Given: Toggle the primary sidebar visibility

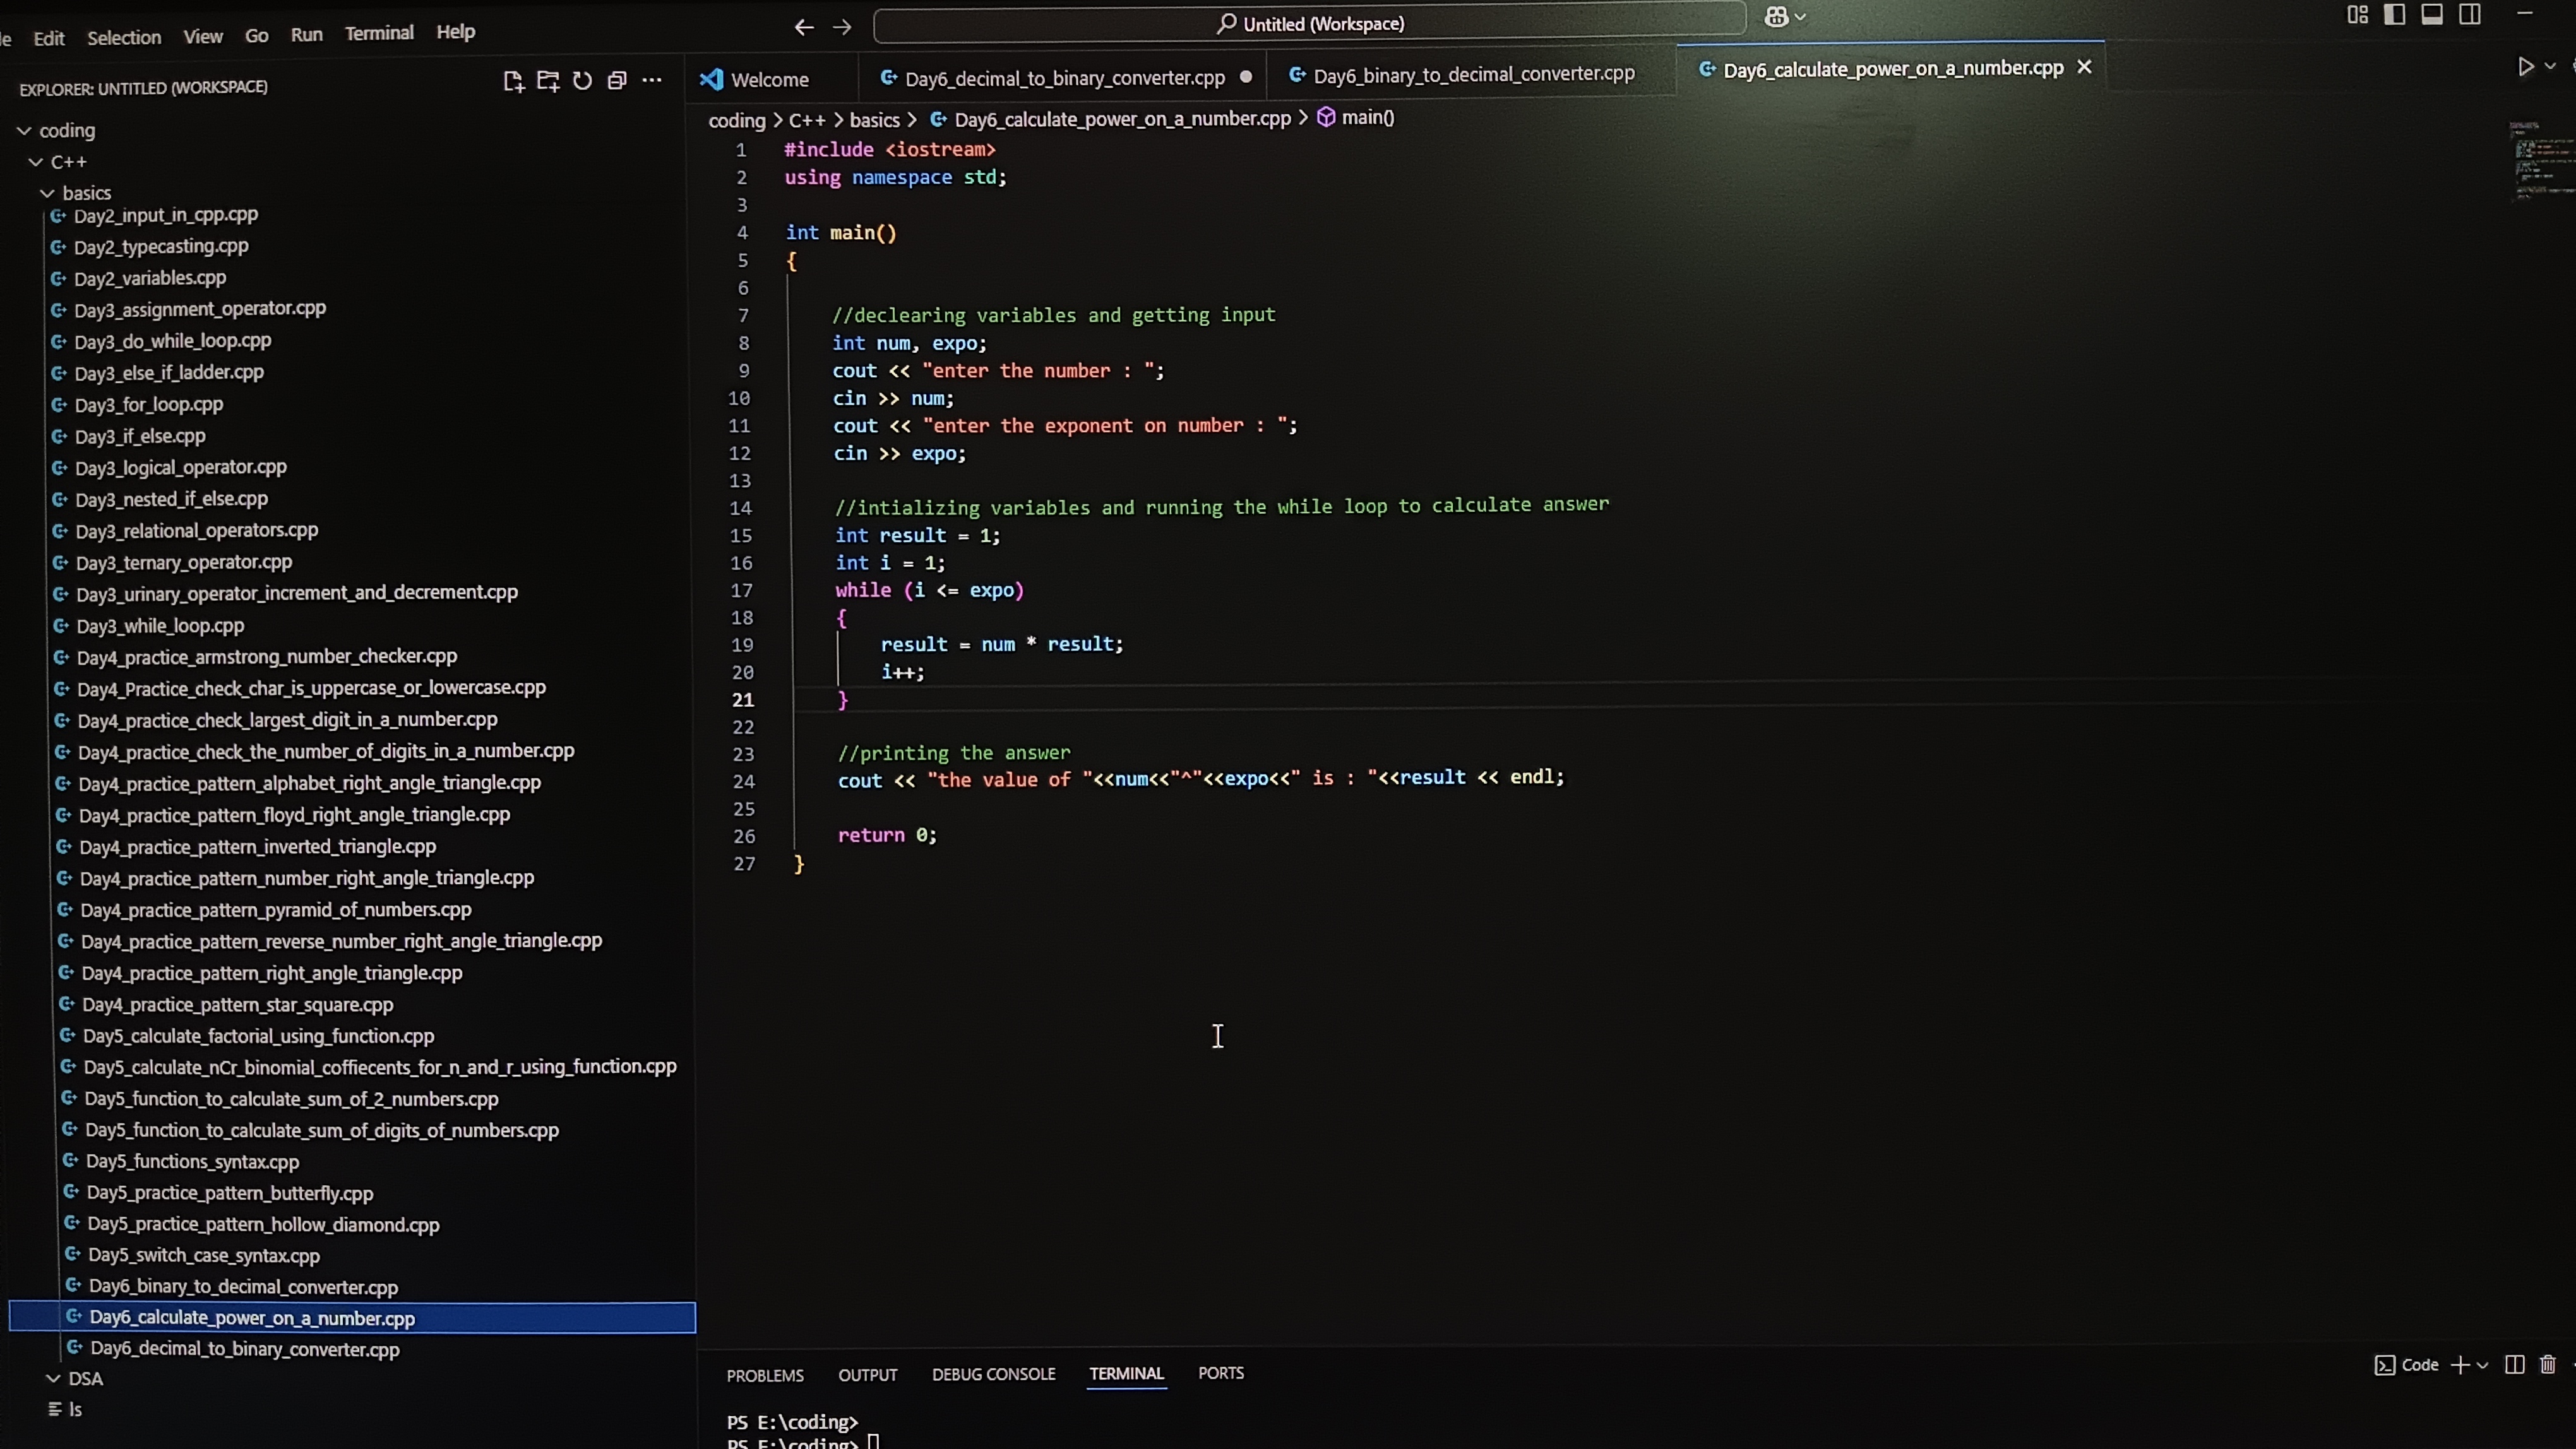Looking at the screenshot, I should pos(2394,15).
